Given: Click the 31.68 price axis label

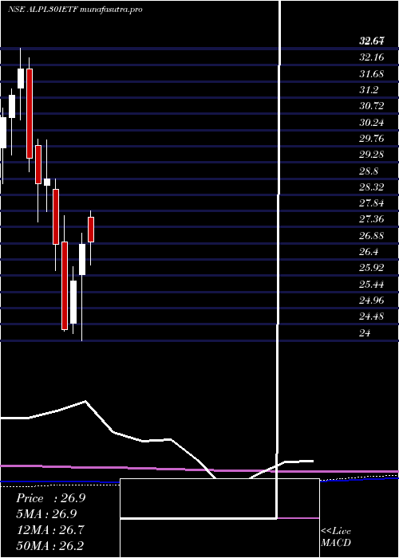Looking at the screenshot, I should 372,74.
